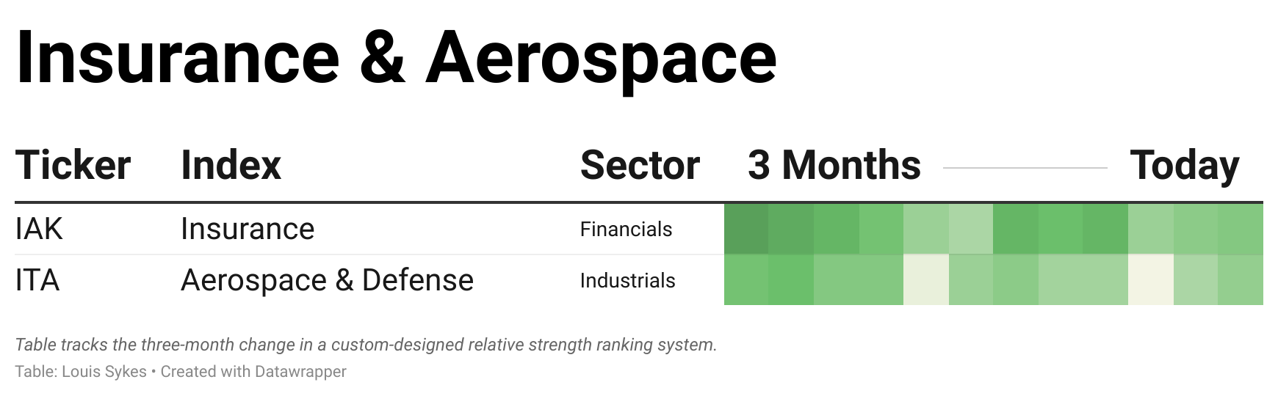Click the first dark green IAK heatmap cell

pos(746,229)
